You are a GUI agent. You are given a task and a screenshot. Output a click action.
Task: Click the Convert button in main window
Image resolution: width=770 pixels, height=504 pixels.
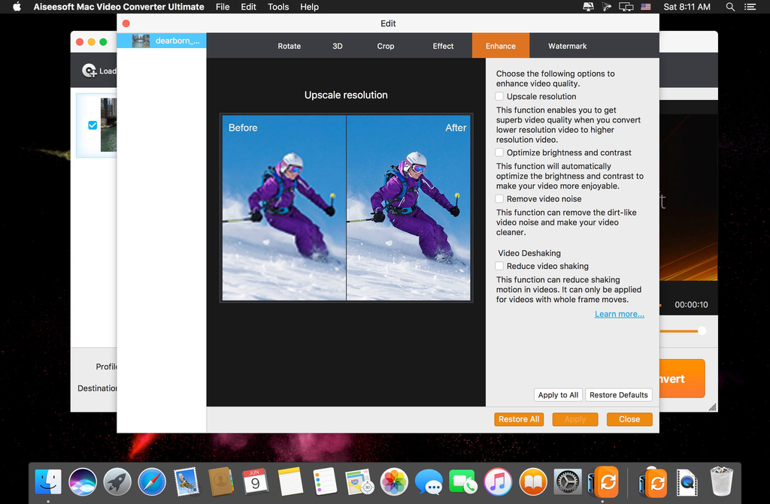point(681,379)
